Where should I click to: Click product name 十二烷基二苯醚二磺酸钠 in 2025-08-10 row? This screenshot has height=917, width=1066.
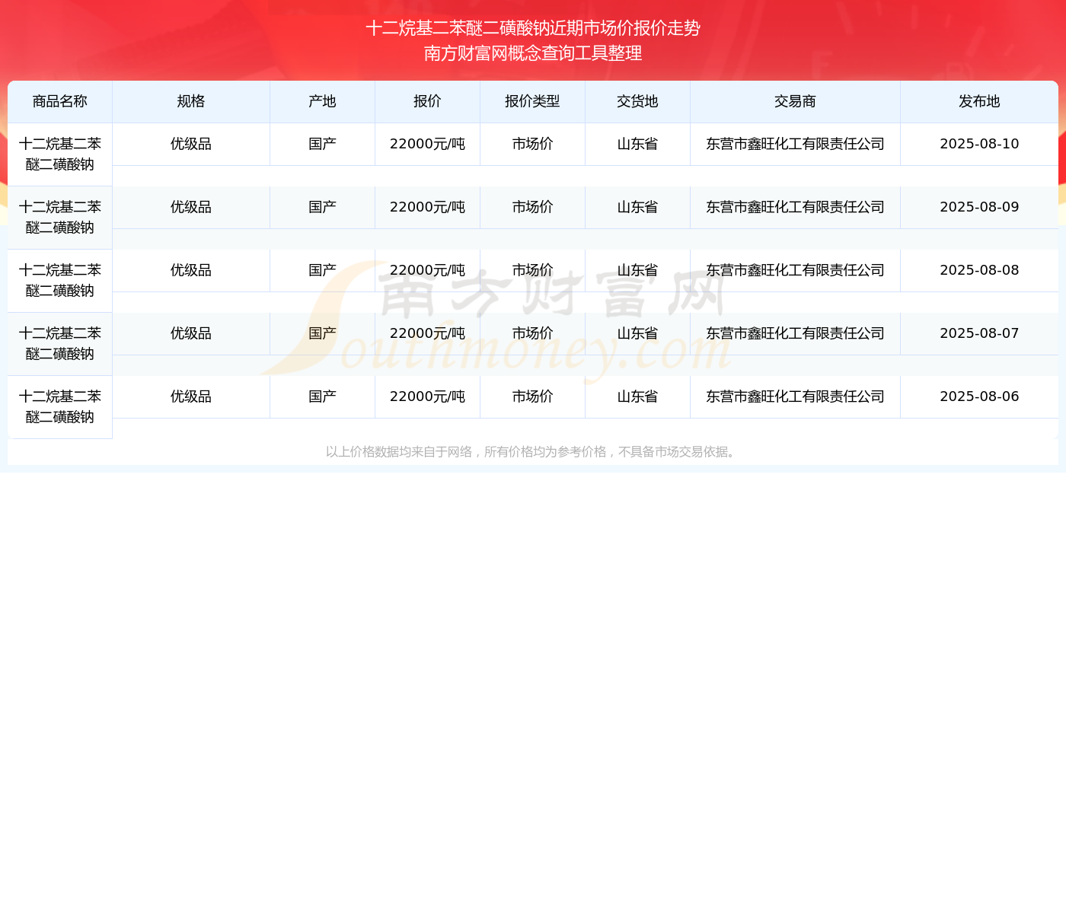coord(60,154)
